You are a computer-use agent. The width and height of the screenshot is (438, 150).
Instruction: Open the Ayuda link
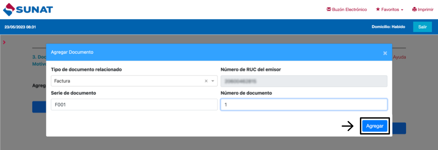click(x=399, y=57)
